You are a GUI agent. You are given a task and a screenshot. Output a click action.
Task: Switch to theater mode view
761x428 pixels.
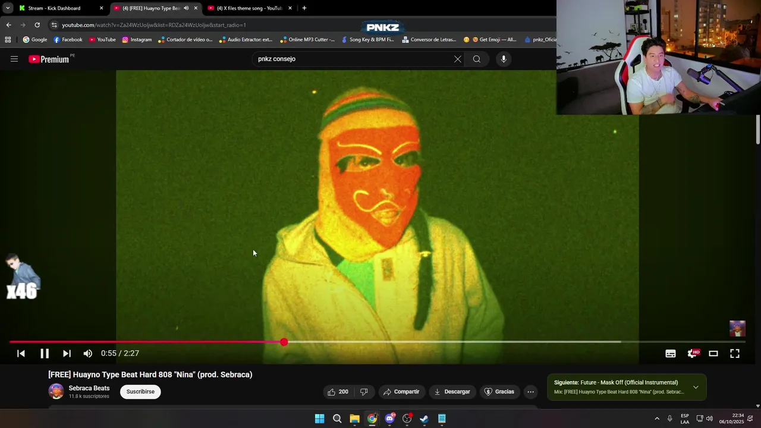[x=713, y=354]
